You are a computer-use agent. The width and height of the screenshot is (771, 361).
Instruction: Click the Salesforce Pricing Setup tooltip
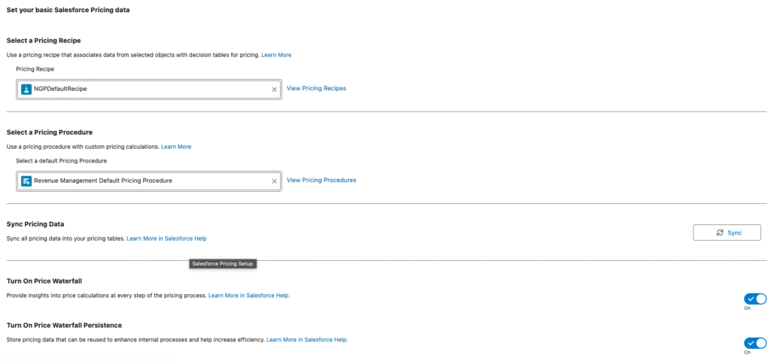(224, 264)
